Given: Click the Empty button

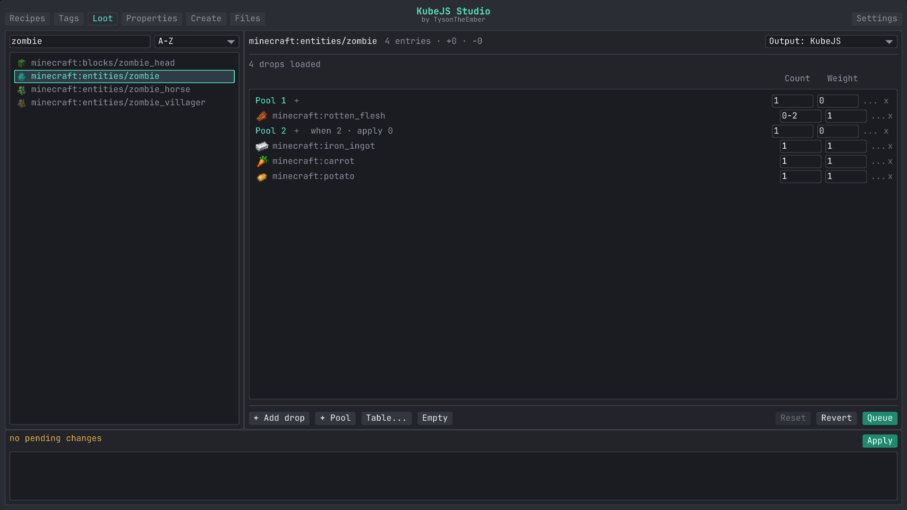Looking at the screenshot, I should pyautogui.click(x=435, y=418).
